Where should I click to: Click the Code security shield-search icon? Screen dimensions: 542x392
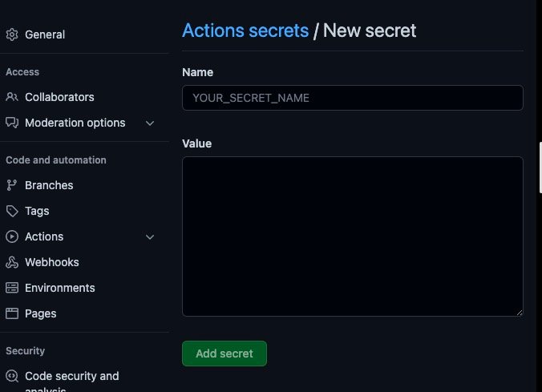(x=12, y=376)
